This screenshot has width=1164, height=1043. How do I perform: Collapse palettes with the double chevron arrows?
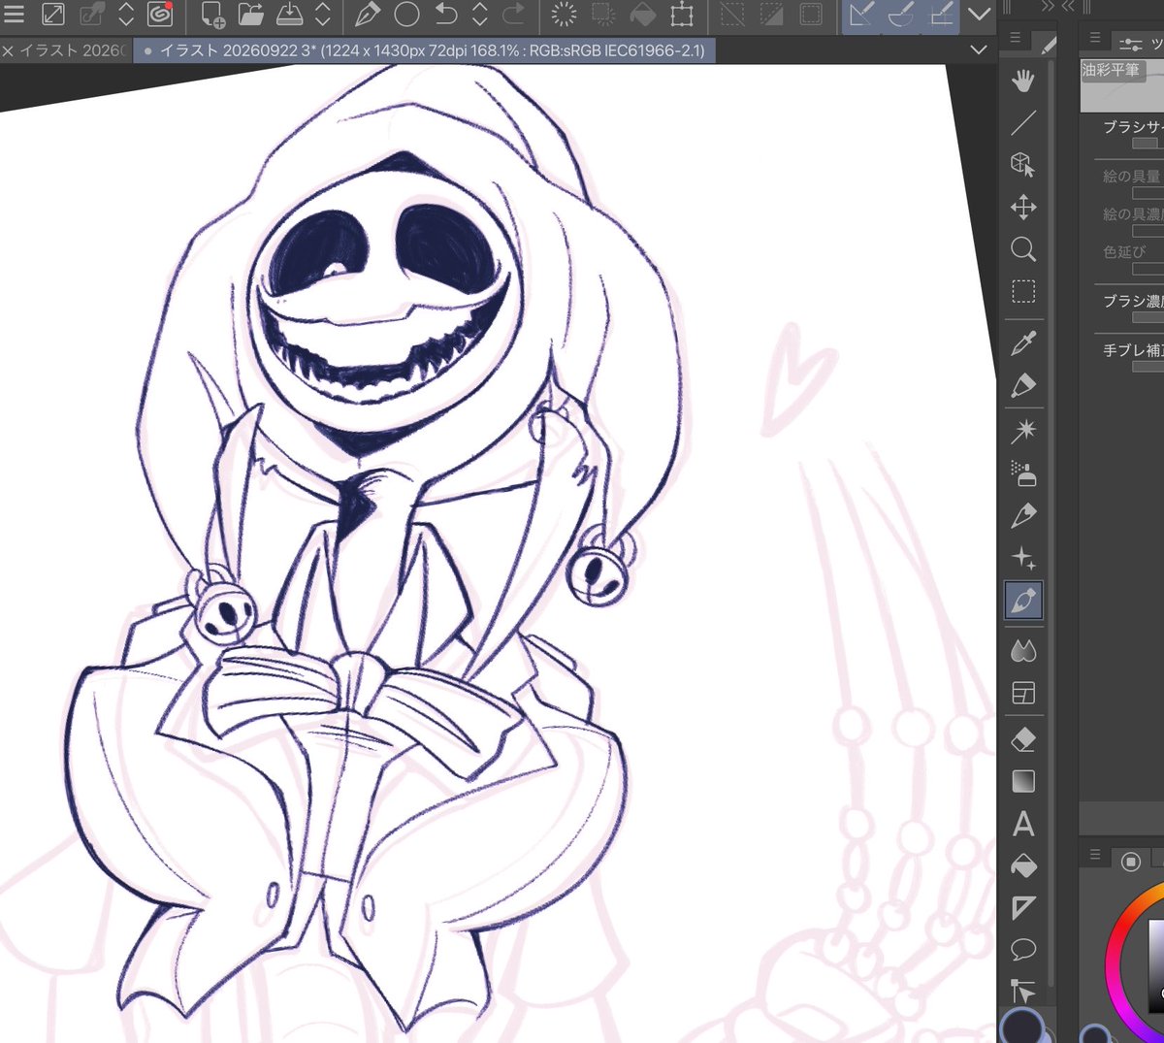[x=1047, y=7]
